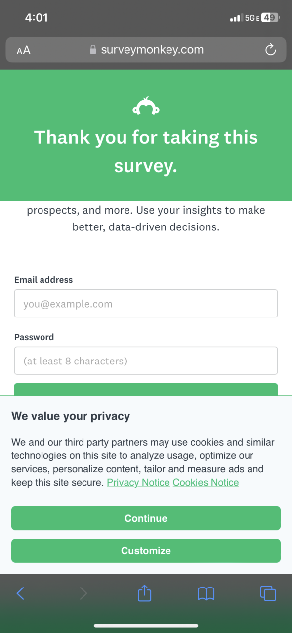Focus the Email address input field
Image resolution: width=292 pixels, height=633 pixels.
pos(146,304)
